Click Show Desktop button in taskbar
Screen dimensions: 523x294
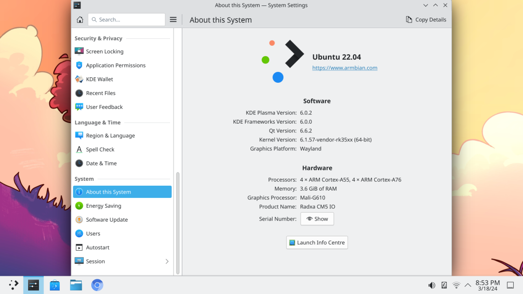pos(510,285)
